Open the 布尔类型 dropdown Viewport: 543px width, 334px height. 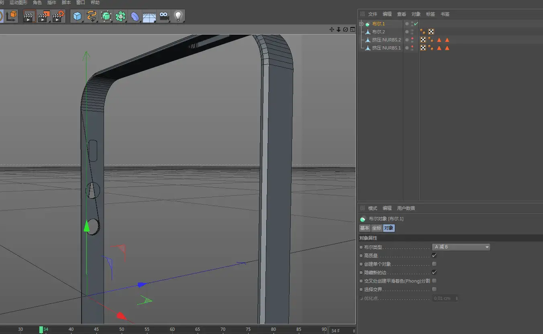461,247
